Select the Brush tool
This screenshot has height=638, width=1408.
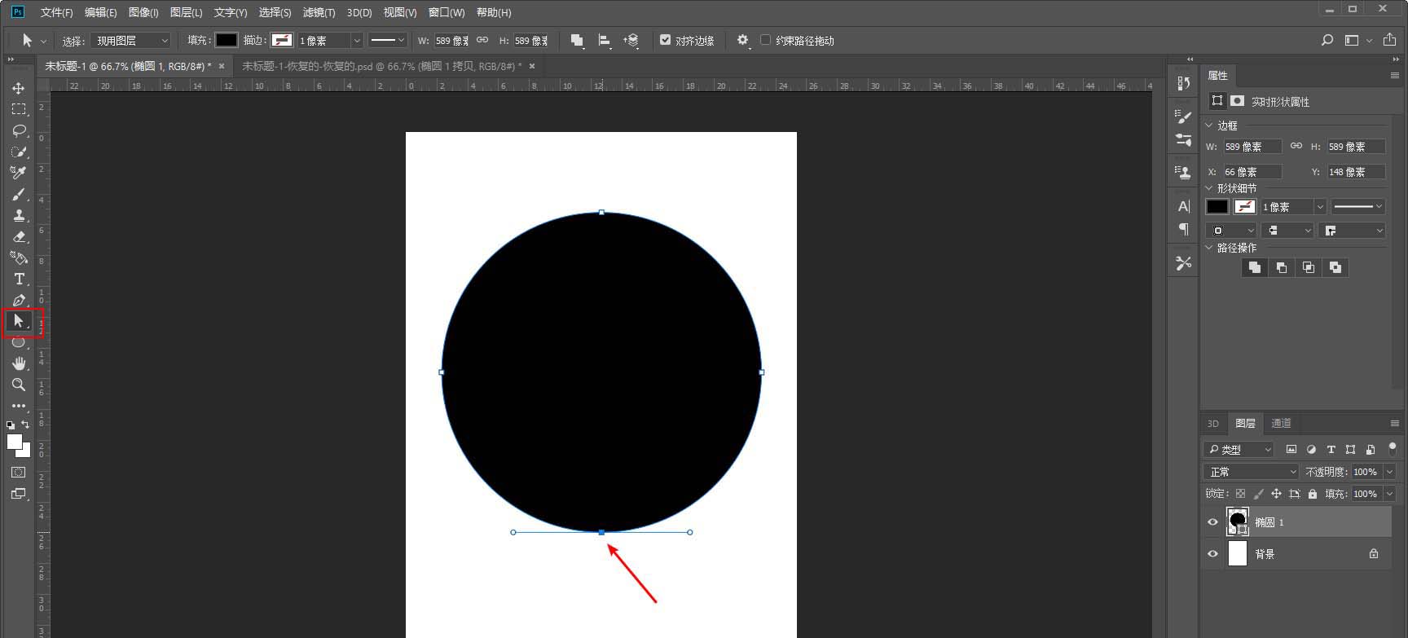(x=18, y=194)
